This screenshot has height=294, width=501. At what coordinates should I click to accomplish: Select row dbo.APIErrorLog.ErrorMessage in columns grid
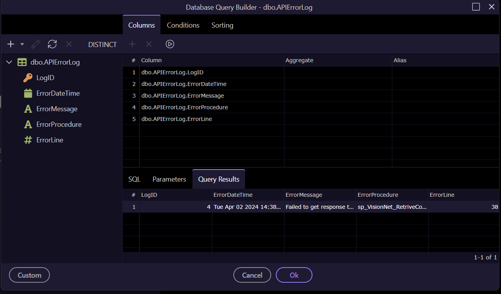pyautogui.click(x=312, y=96)
